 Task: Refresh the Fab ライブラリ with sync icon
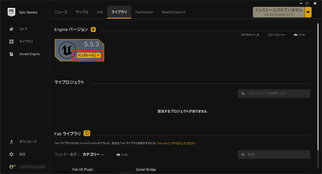pos(87,133)
